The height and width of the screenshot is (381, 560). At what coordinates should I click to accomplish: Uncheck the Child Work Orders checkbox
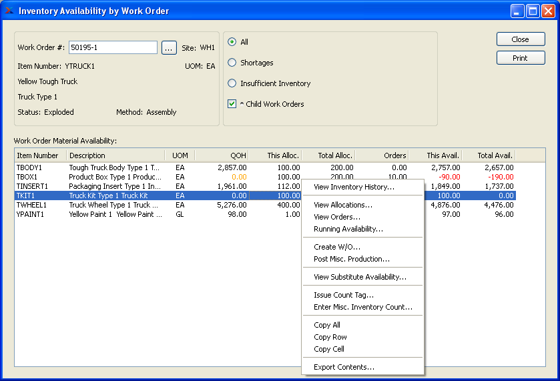[232, 104]
